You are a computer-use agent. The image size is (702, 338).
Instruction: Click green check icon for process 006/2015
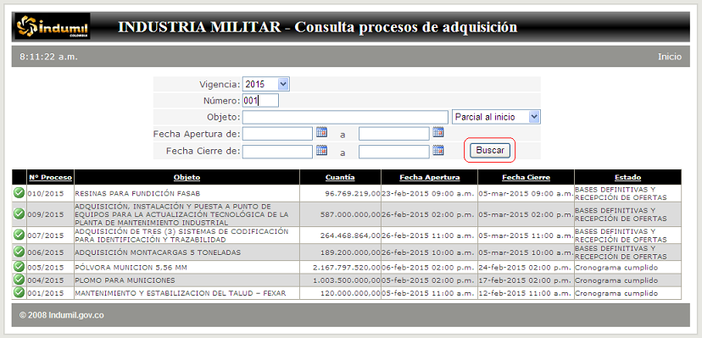click(x=19, y=252)
